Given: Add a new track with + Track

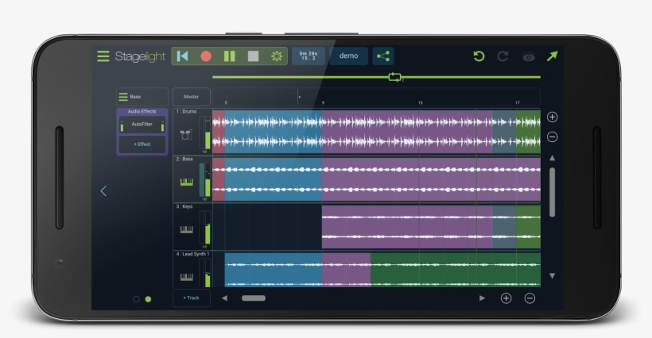Looking at the screenshot, I should (x=191, y=298).
